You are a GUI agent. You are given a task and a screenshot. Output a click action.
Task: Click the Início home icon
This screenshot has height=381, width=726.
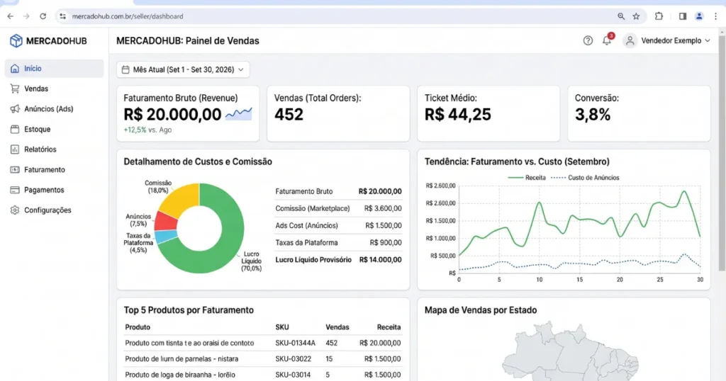click(x=15, y=69)
